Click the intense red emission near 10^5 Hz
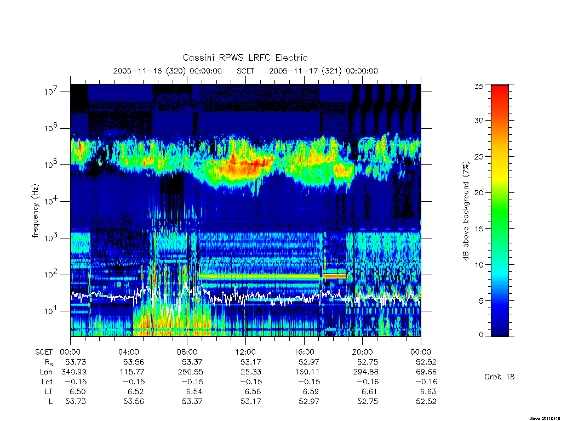Viewport: 561px width, 421px height. point(247,164)
